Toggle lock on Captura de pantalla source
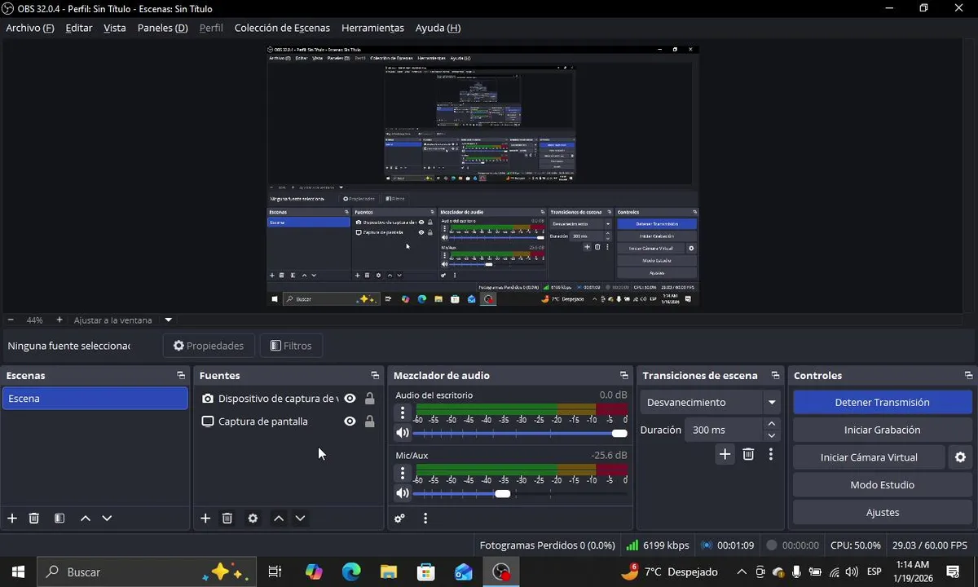 tap(370, 421)
